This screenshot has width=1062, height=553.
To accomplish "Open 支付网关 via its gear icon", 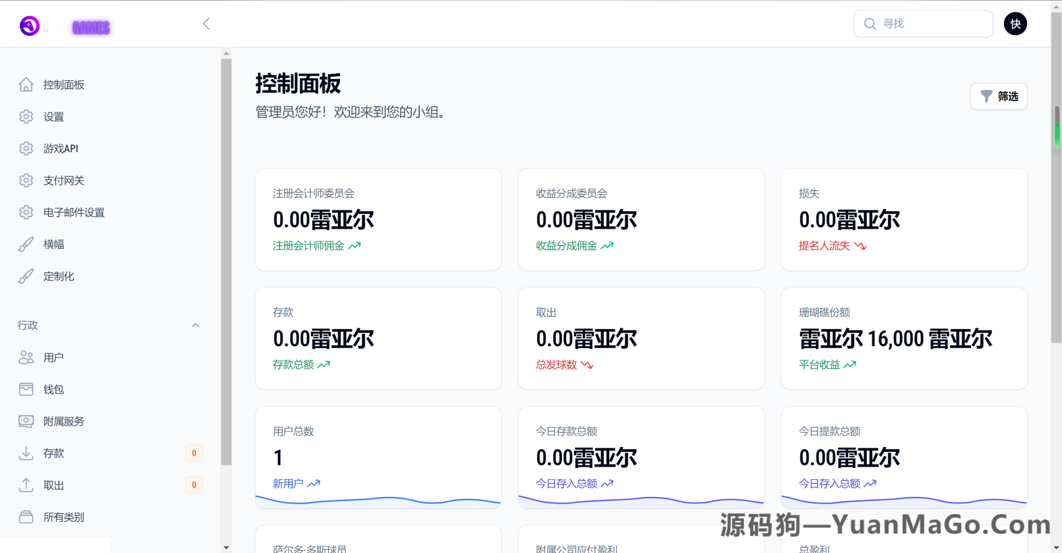I will (x=26, y=180).
